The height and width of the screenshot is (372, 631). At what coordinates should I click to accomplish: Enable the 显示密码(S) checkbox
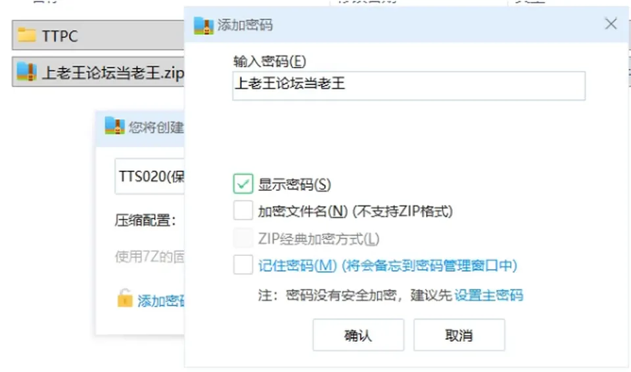tap(243, 184)
